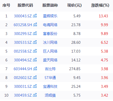Image resolution: width=113 pixels, height=101 pixels.
Task: Open chart icon beside 300043.SZ
Action: [x=35, y=16]
